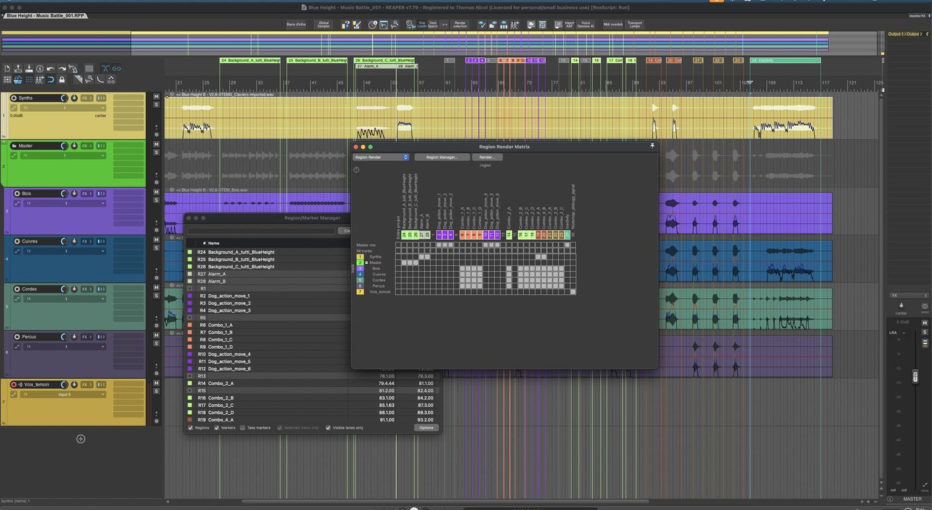Toggle item grouping chain-link icon

[x=116, y=69]
